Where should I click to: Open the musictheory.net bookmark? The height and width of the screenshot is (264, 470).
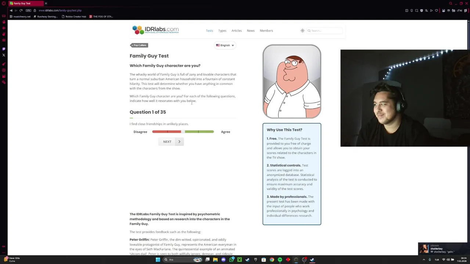[x=20, y=16]
